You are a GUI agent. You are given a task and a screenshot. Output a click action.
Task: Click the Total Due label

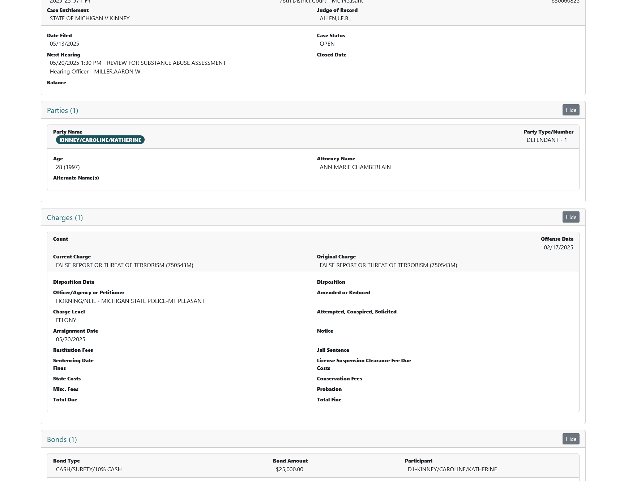65,400
